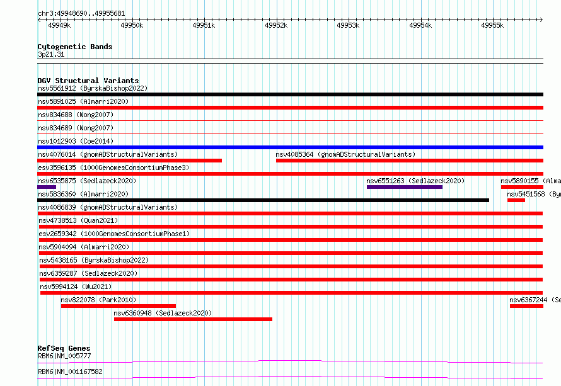Viewport: 561px width, 386px height.
Task: Select the red nsv5438165 variant bar
Action: [x=291, y=266]
